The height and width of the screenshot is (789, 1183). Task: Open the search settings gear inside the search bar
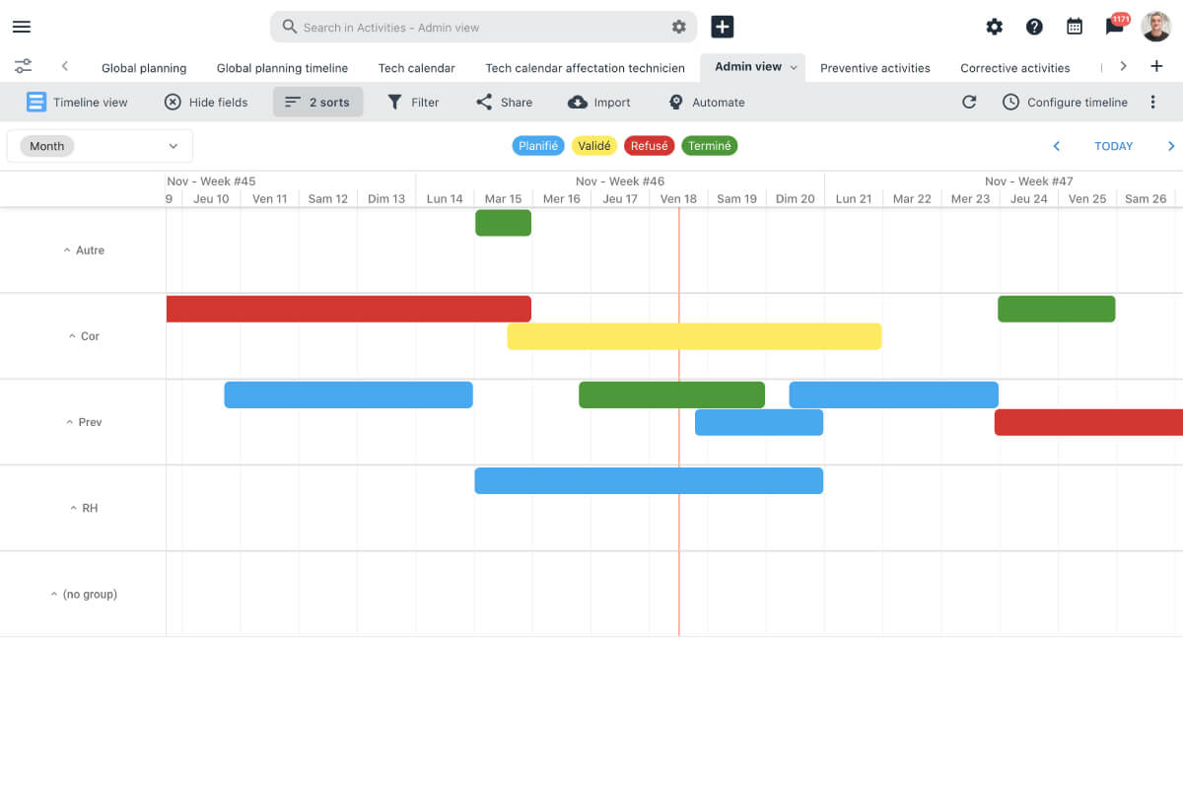click(678, 27)
